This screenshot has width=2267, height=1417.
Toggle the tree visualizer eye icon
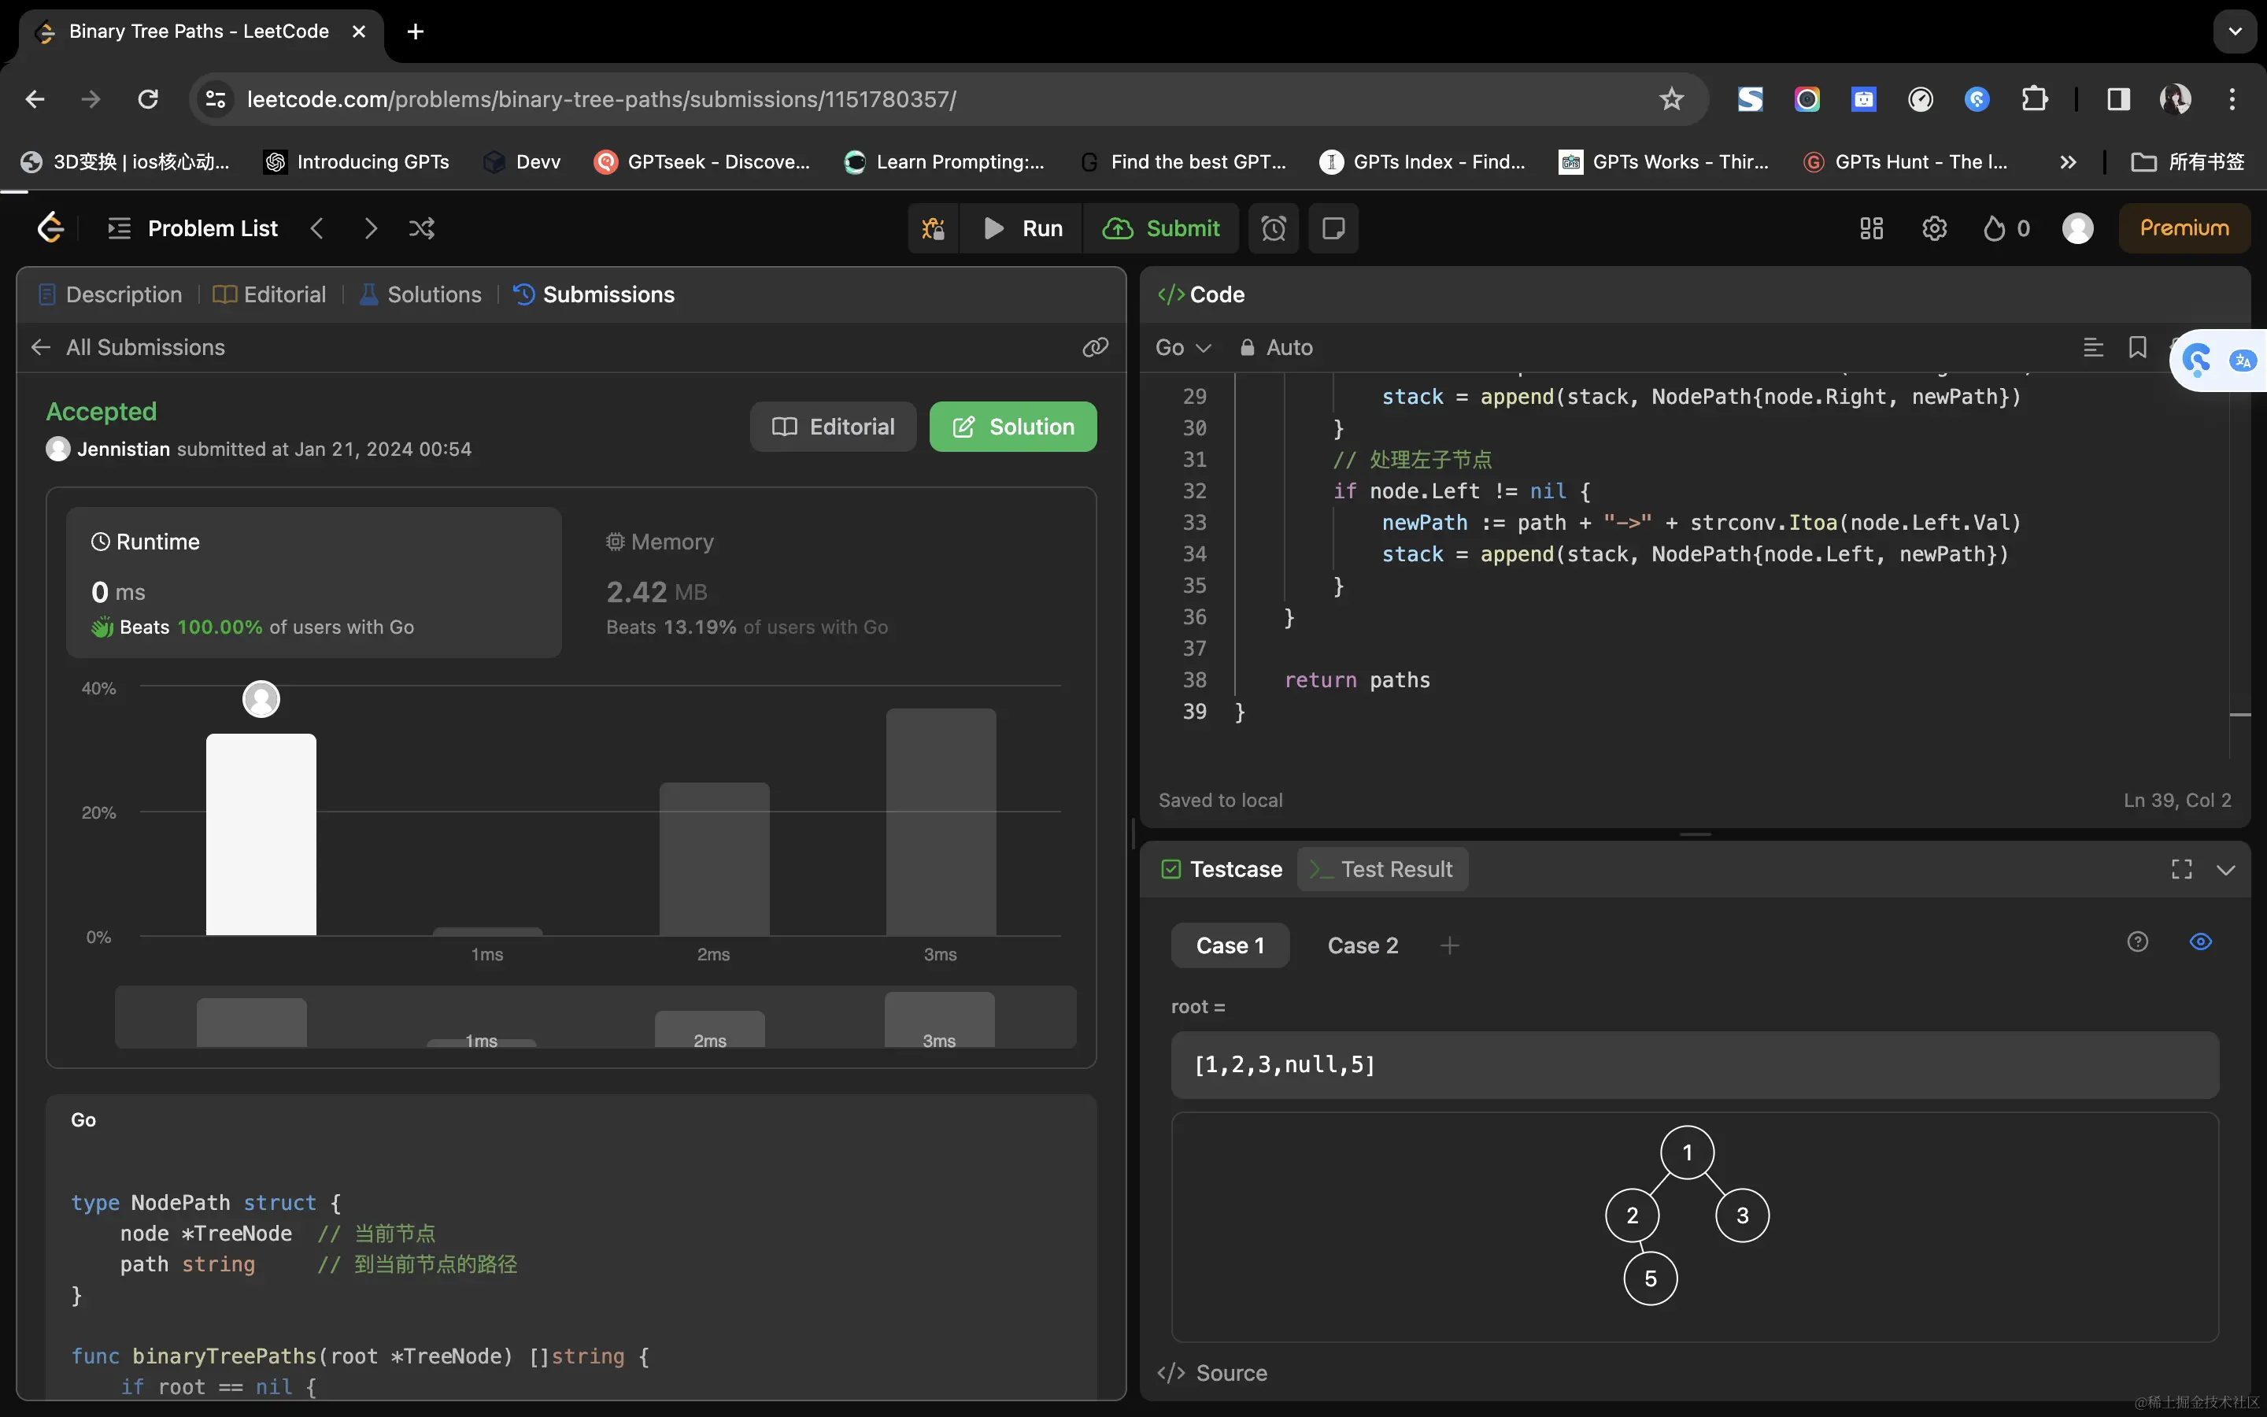click(2199, 942)
